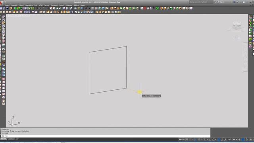The image size is (254, 143).
Task: Open the Service menu
Action: click(47, 5)
